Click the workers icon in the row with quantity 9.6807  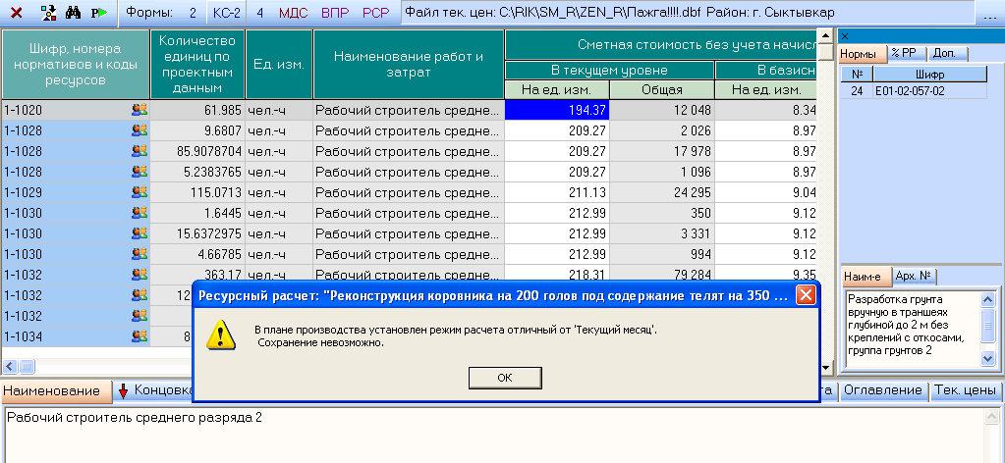point(140,130)
